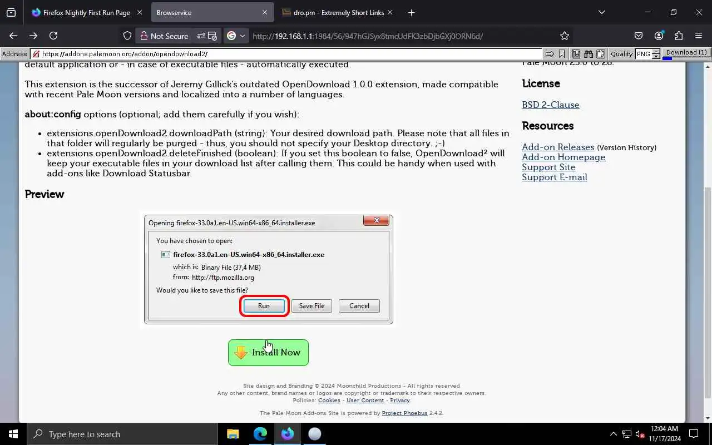Open the BSD 2-Clause license link

point(550,105)
